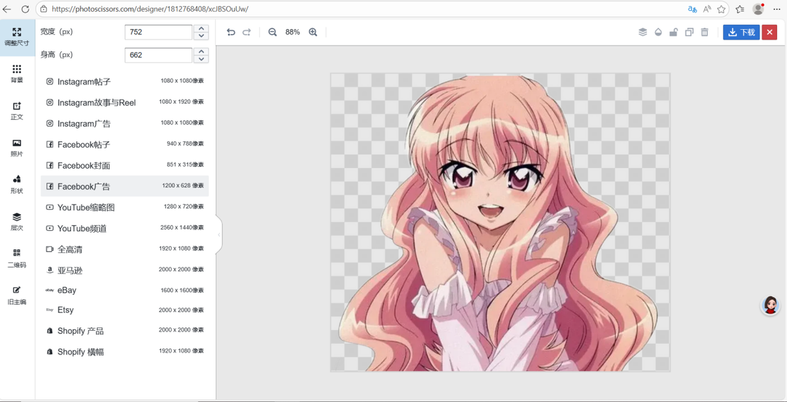Reload the page with the refresh icon
Viewport: 787px width, 402px height.
25,9
